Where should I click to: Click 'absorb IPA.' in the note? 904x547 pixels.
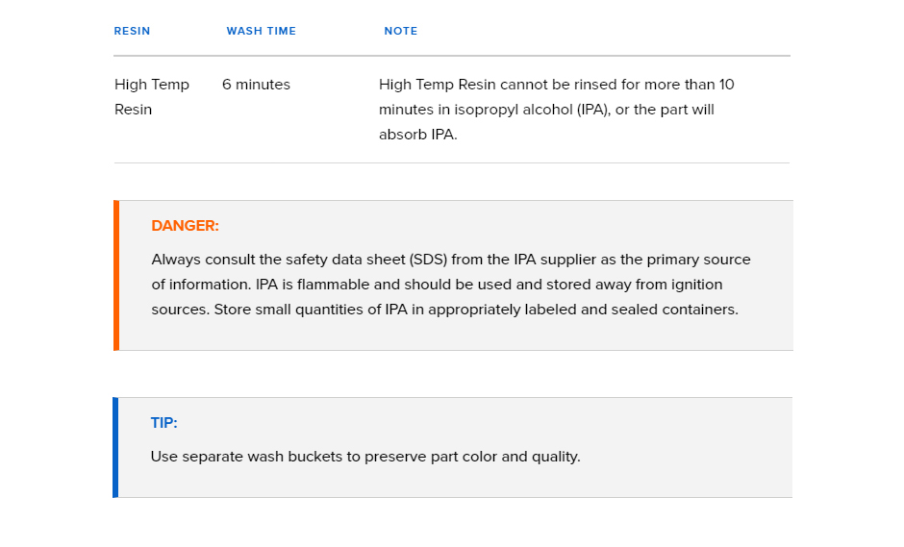point(418,135)
